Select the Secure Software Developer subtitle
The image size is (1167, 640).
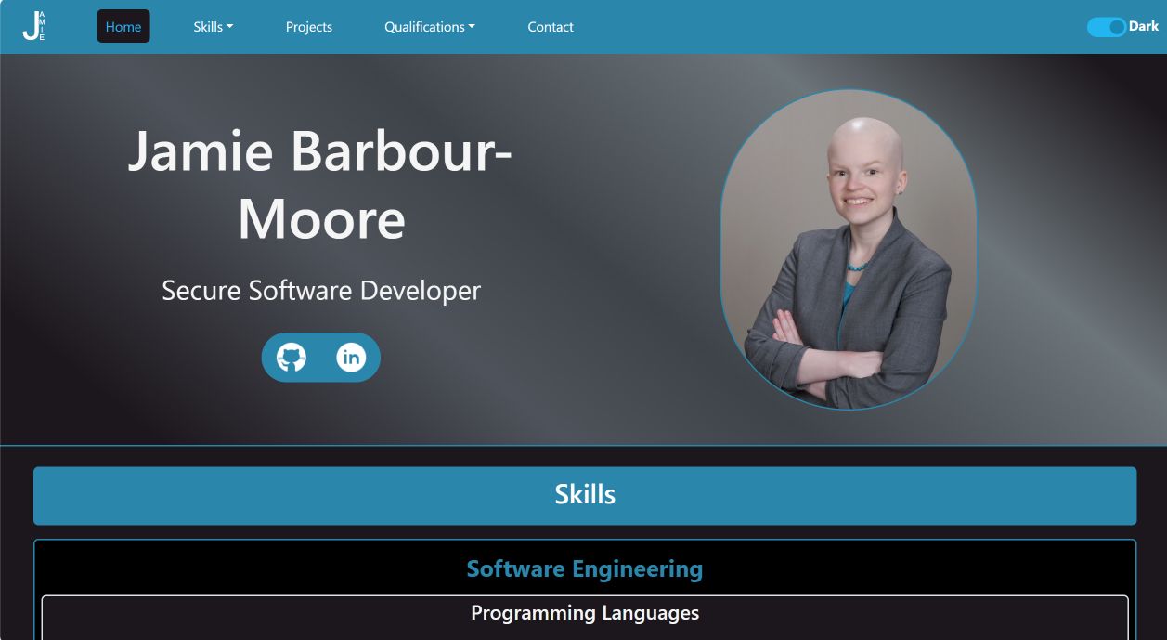coord(321,290)
